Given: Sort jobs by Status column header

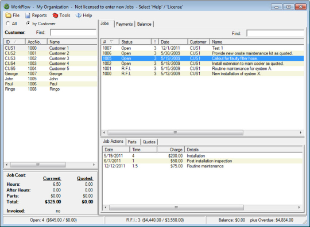Looking at the screenshot, I should coord(135,42).
